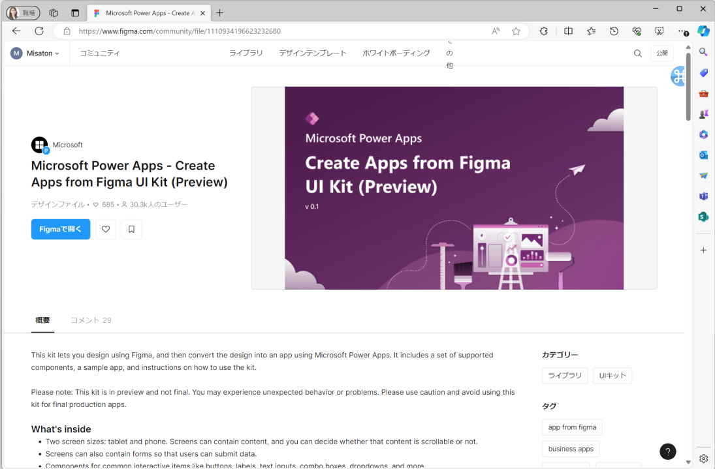
Task: Open Copilot in the Edge sidebar
Action: (704, 31)
